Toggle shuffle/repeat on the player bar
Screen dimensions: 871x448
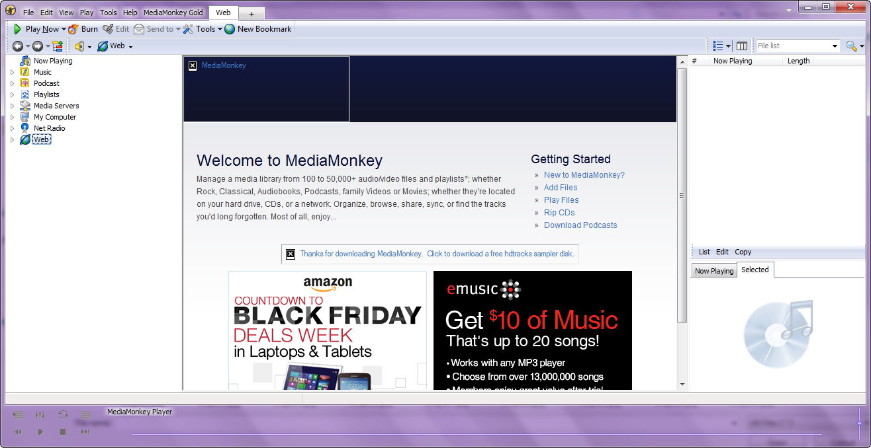[x=63, y=415]
